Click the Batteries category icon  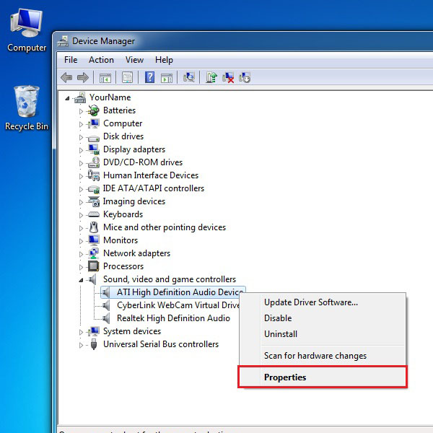(94, 110)
